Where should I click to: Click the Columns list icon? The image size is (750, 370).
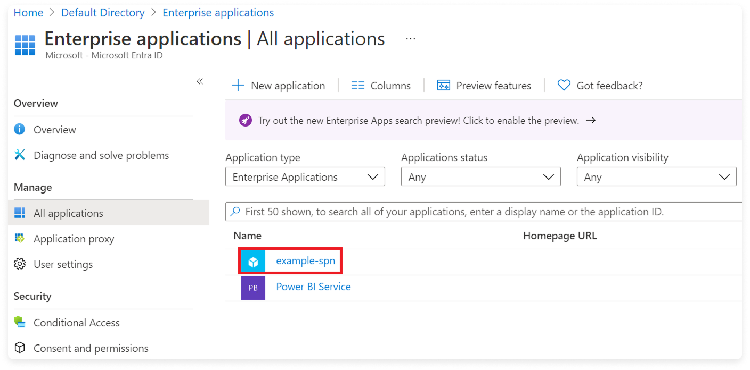point(358,85)
